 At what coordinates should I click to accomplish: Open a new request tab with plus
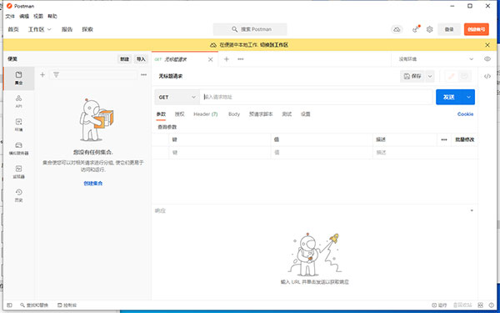click(227, 59)
